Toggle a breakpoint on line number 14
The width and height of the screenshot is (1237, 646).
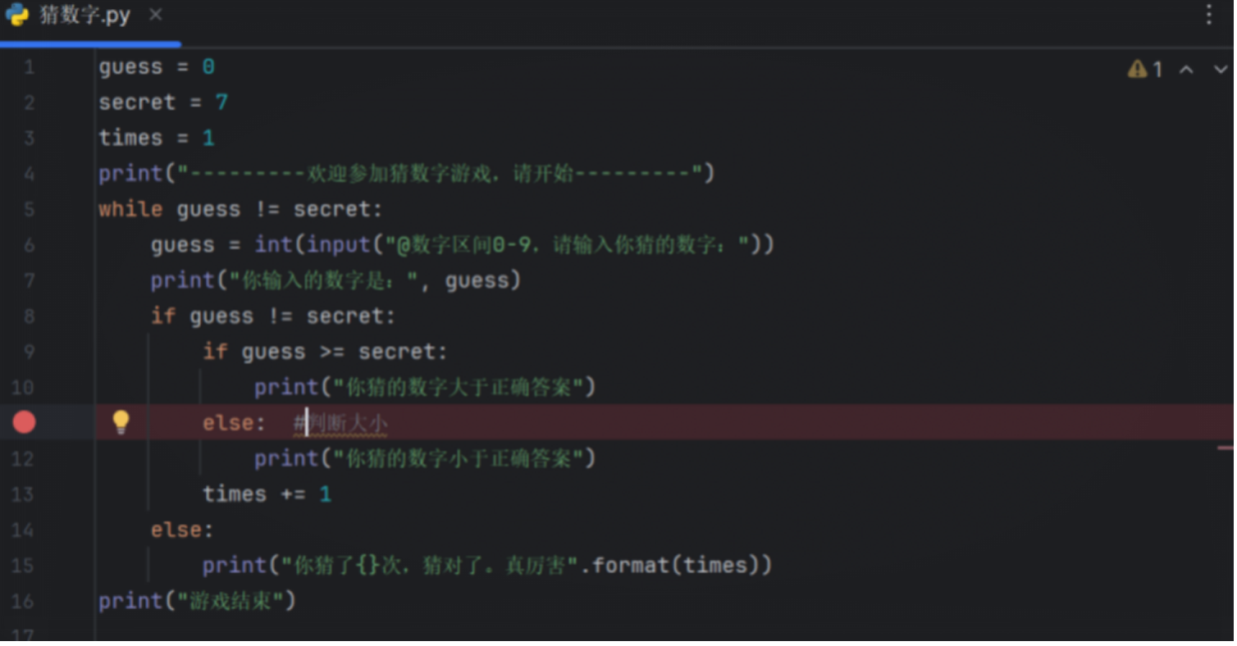point(25,530)
